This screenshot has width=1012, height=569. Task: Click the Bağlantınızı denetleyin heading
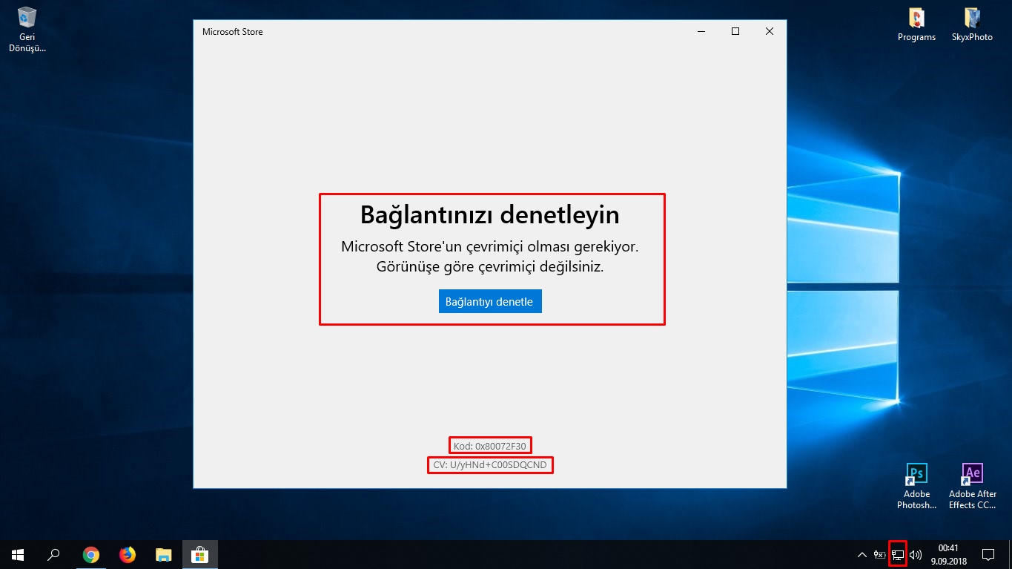(490, 214)
